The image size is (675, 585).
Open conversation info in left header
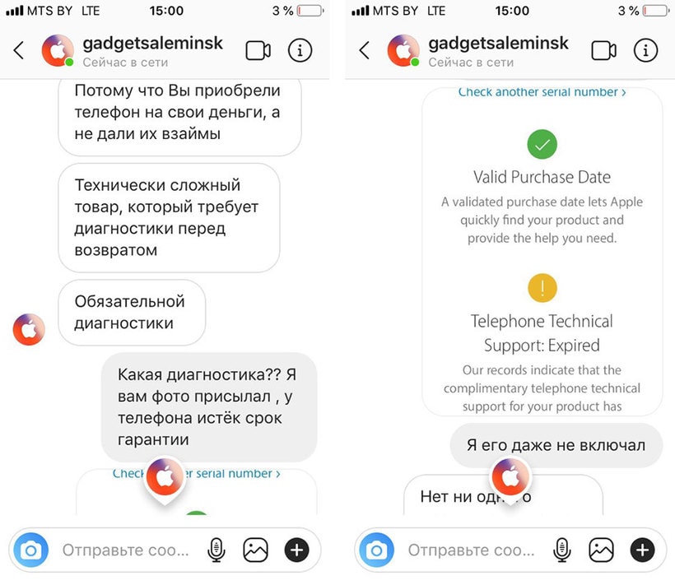tap(300, 50)
